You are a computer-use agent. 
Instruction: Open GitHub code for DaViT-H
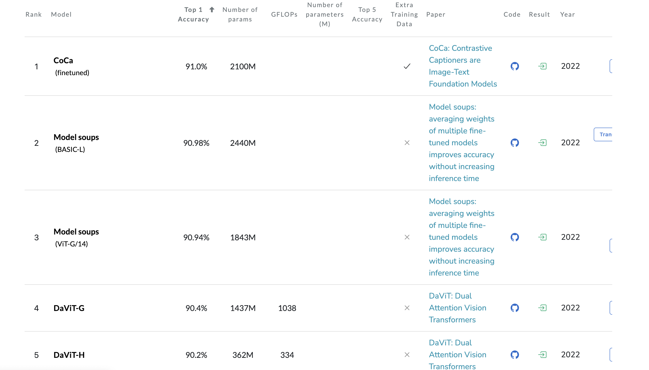coord(515,355)
